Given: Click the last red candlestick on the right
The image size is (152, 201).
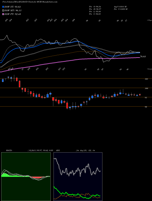Looking at the screenshot, I should tap(140, 95).
